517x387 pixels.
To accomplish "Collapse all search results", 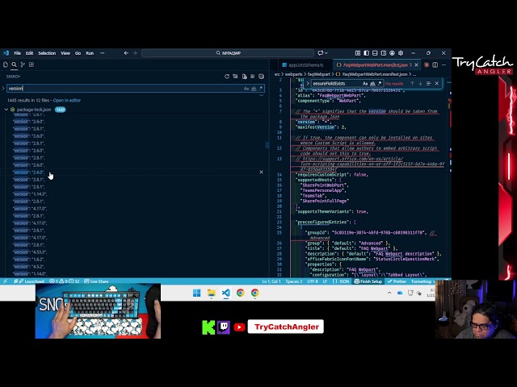I will [261, 77].
